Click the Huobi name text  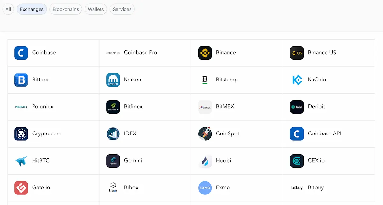(224, 161)
